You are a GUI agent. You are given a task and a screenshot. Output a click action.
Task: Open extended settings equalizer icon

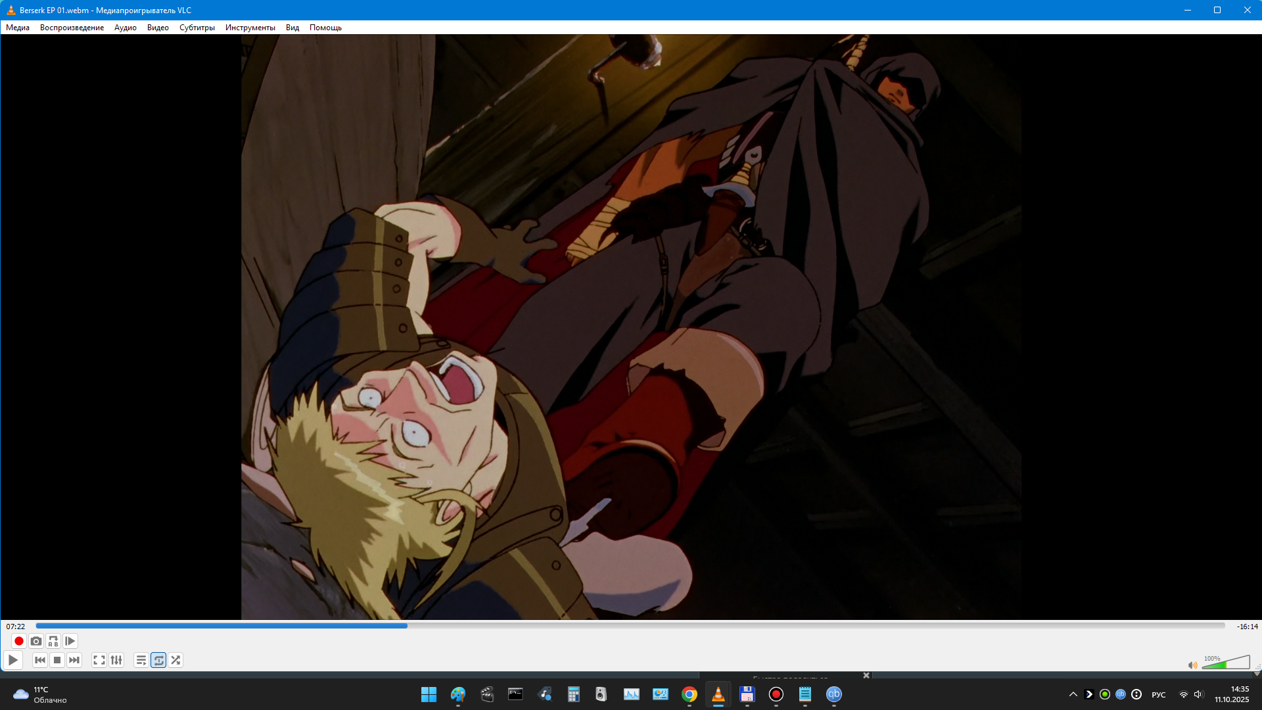tap(116, 660)
